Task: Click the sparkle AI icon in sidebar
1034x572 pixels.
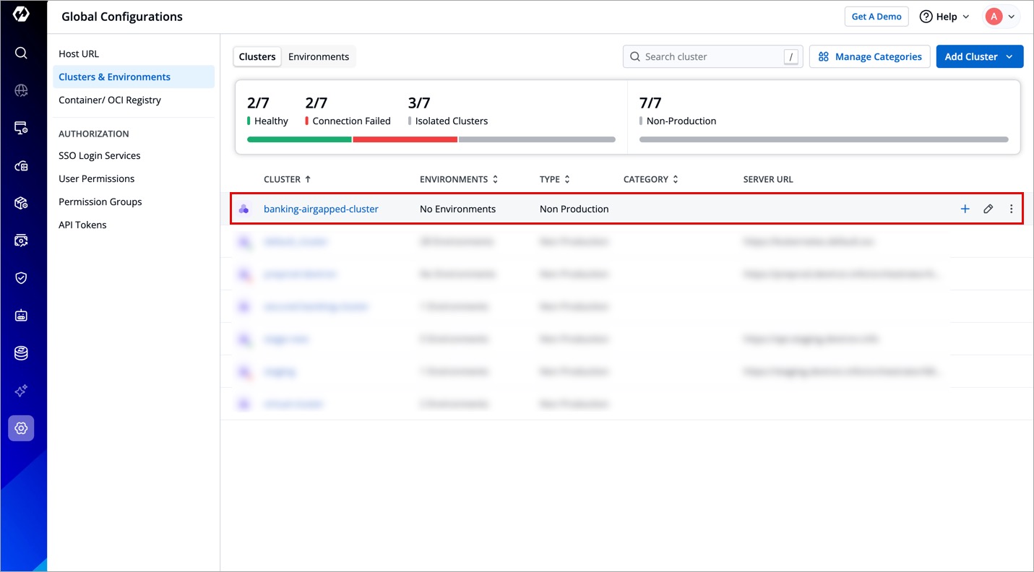Action: [x=21, y=391]
